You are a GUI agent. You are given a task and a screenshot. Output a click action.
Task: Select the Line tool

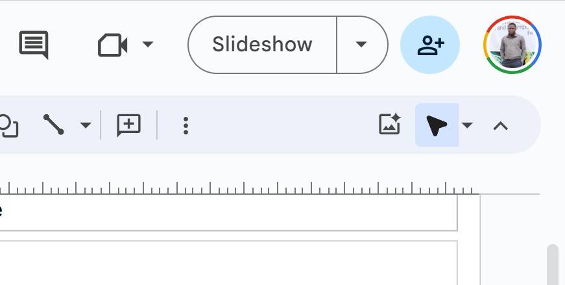54,125
